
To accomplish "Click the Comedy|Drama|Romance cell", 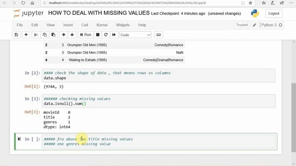I will click(x=163, y=60).
